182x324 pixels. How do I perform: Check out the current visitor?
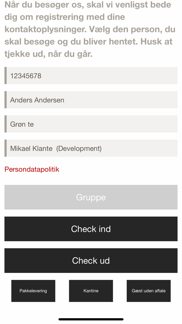point(91,260)
